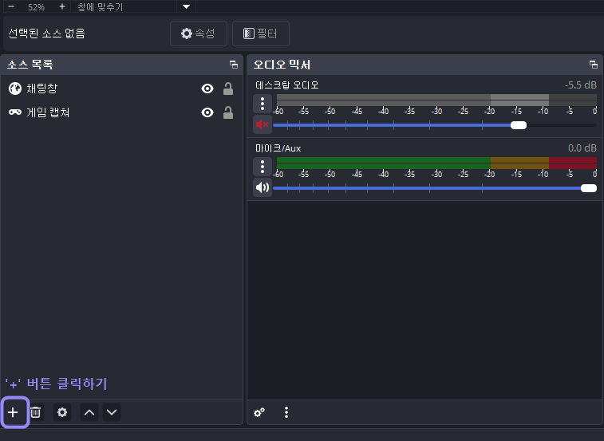604x441 pixels.
Task: Click the trash icon to remove source
Action: (x=35, y=412)
